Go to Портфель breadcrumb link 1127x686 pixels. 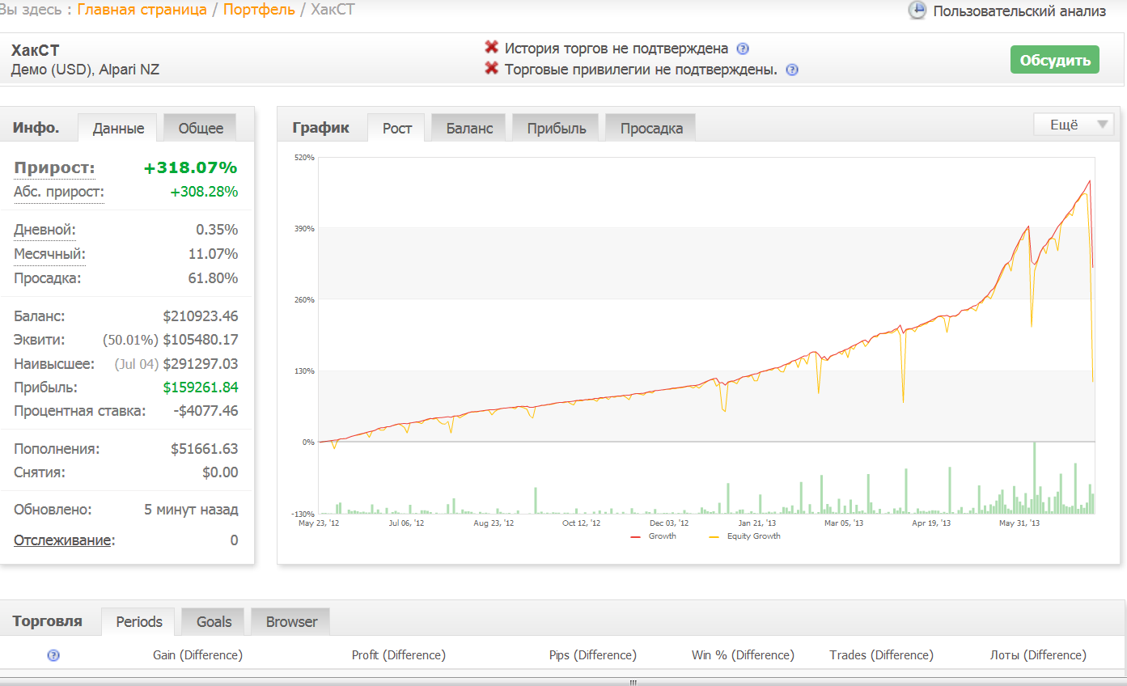tap(259, 11)
